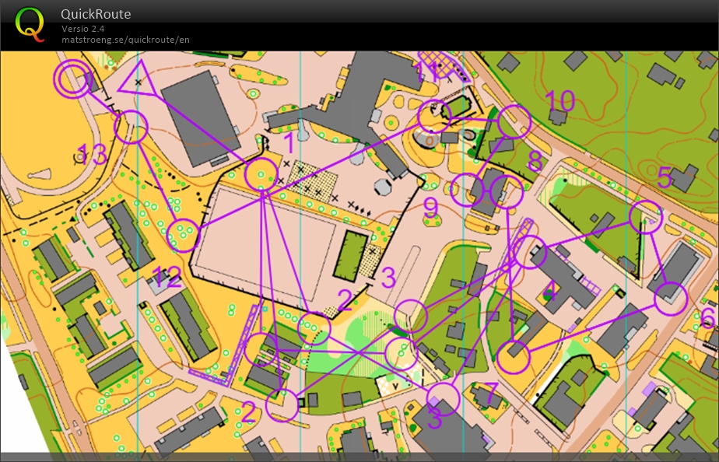
Task: Click the double-circle finish marker
Action: [72, 80]
